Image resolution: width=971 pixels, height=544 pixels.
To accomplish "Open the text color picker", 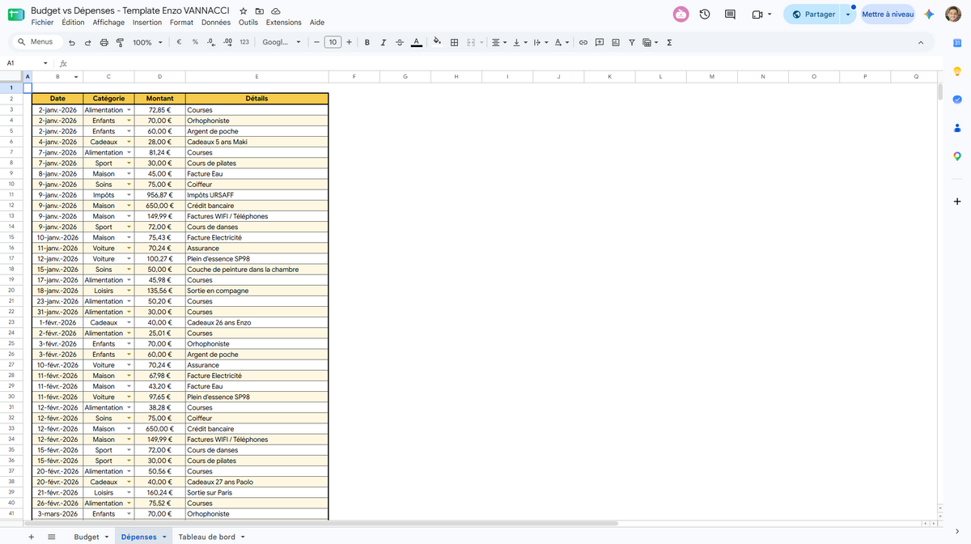I will coord(416,42).
